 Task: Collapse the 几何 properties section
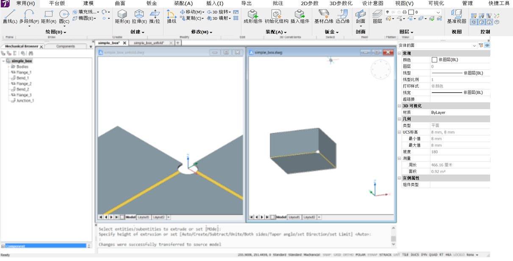pos(399,119)
